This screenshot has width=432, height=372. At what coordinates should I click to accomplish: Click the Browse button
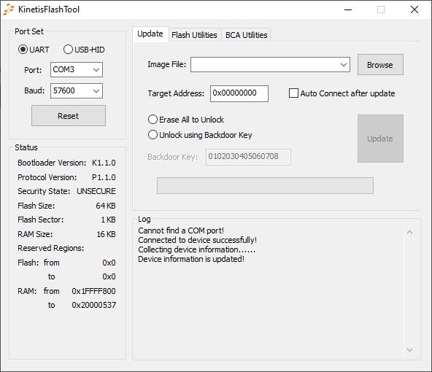click(380, 65)
